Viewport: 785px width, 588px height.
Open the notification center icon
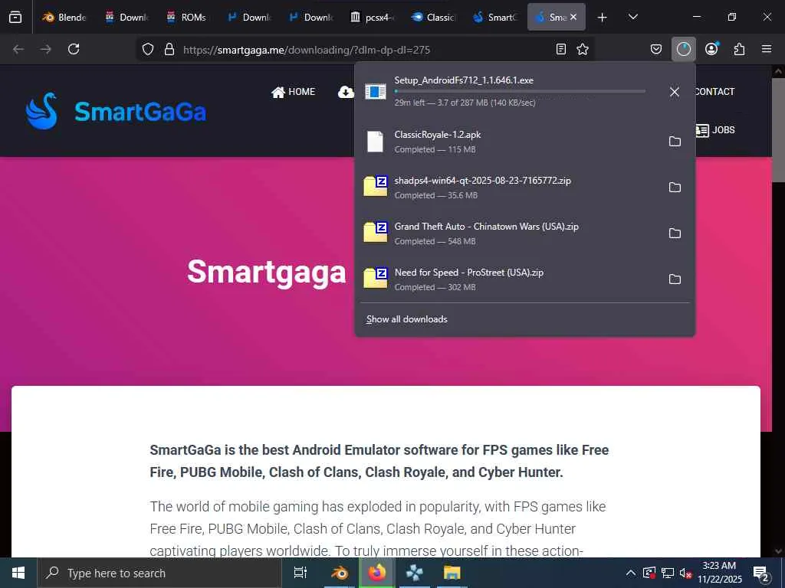click(x=761, y=573)
